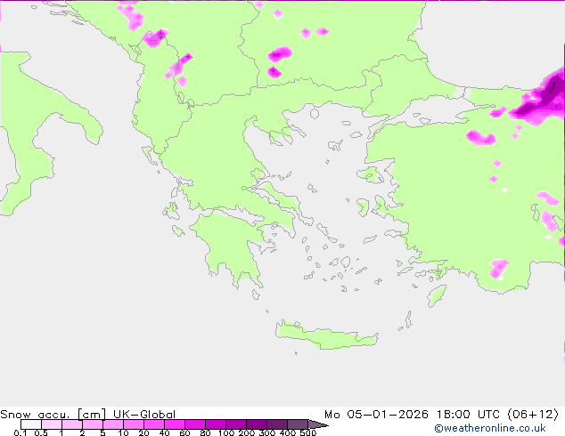Screen dimensions: 565x436
Task: Open the weatheronline.co.uk copyright link
Action: 490,428
